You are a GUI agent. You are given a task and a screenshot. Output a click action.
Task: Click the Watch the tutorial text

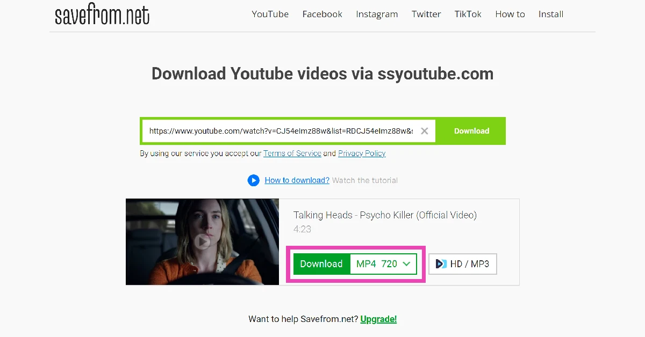tap(365, 180)
